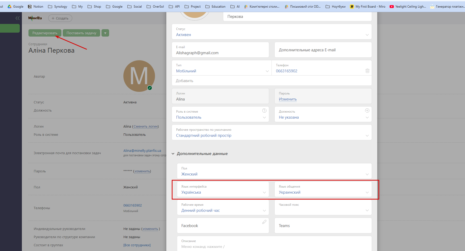465x251 pixels.
Task: Click Сменить логин link
Action: tap(146, 127)
